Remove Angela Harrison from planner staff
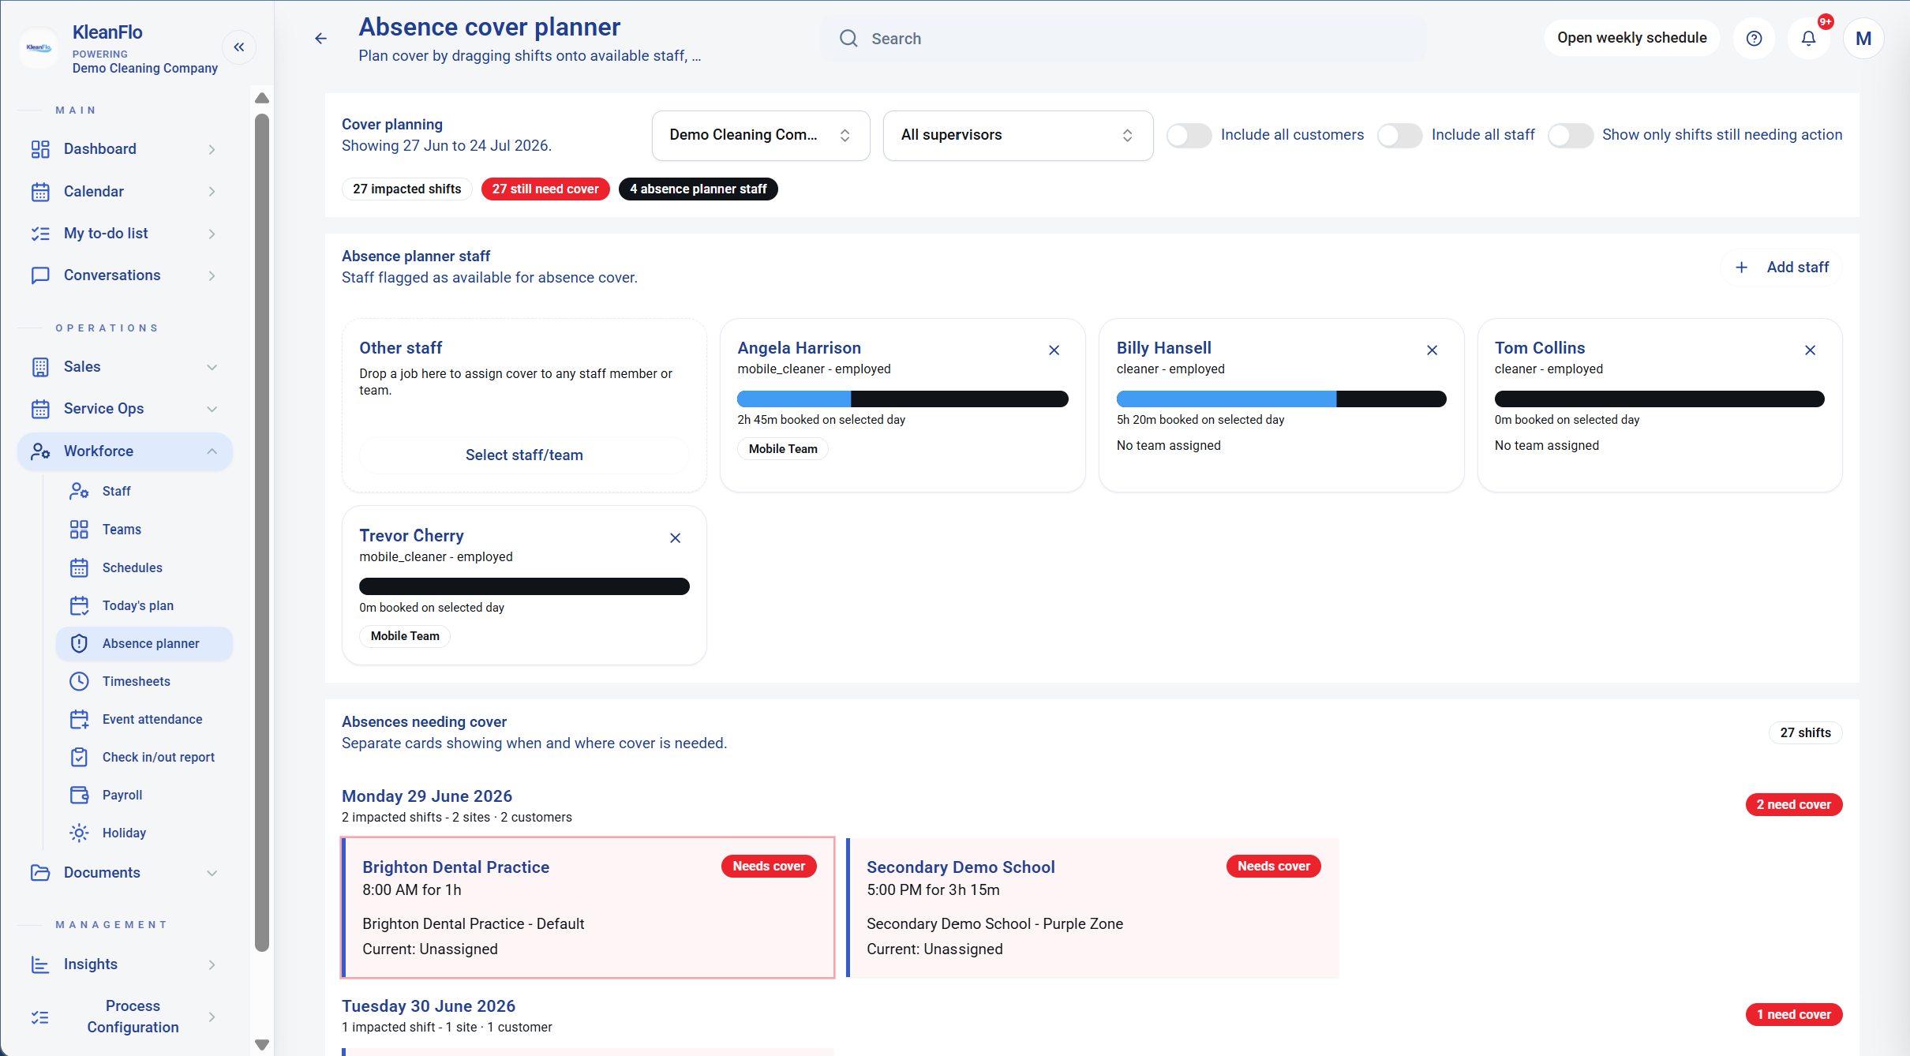1910x1056 pixels. pos(1054,350)
